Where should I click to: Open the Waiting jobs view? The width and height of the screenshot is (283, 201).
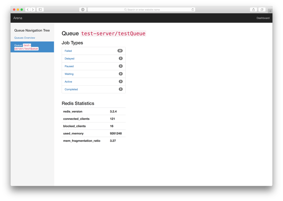69,74
